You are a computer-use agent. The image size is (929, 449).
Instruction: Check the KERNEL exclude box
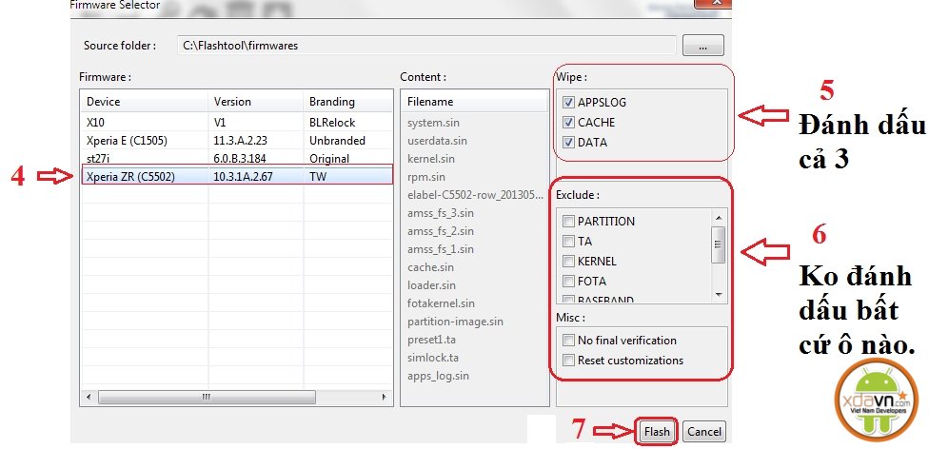(x=569, y=262)
